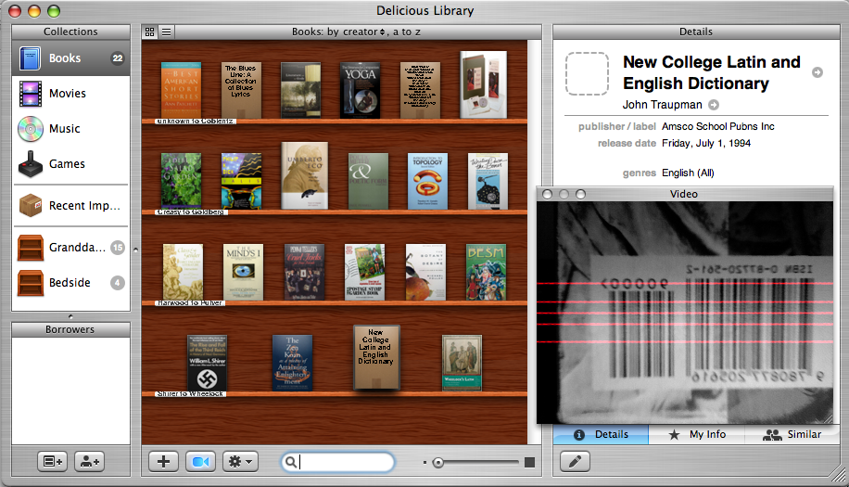
Task: Edit item details with pencil button
Action: pos(575,462)
